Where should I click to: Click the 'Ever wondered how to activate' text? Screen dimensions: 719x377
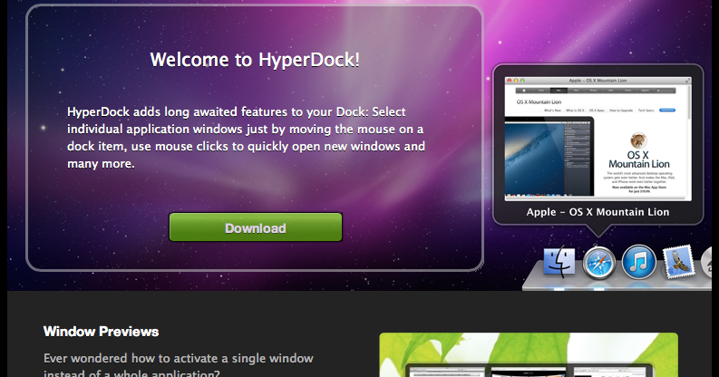coord(179,365)
